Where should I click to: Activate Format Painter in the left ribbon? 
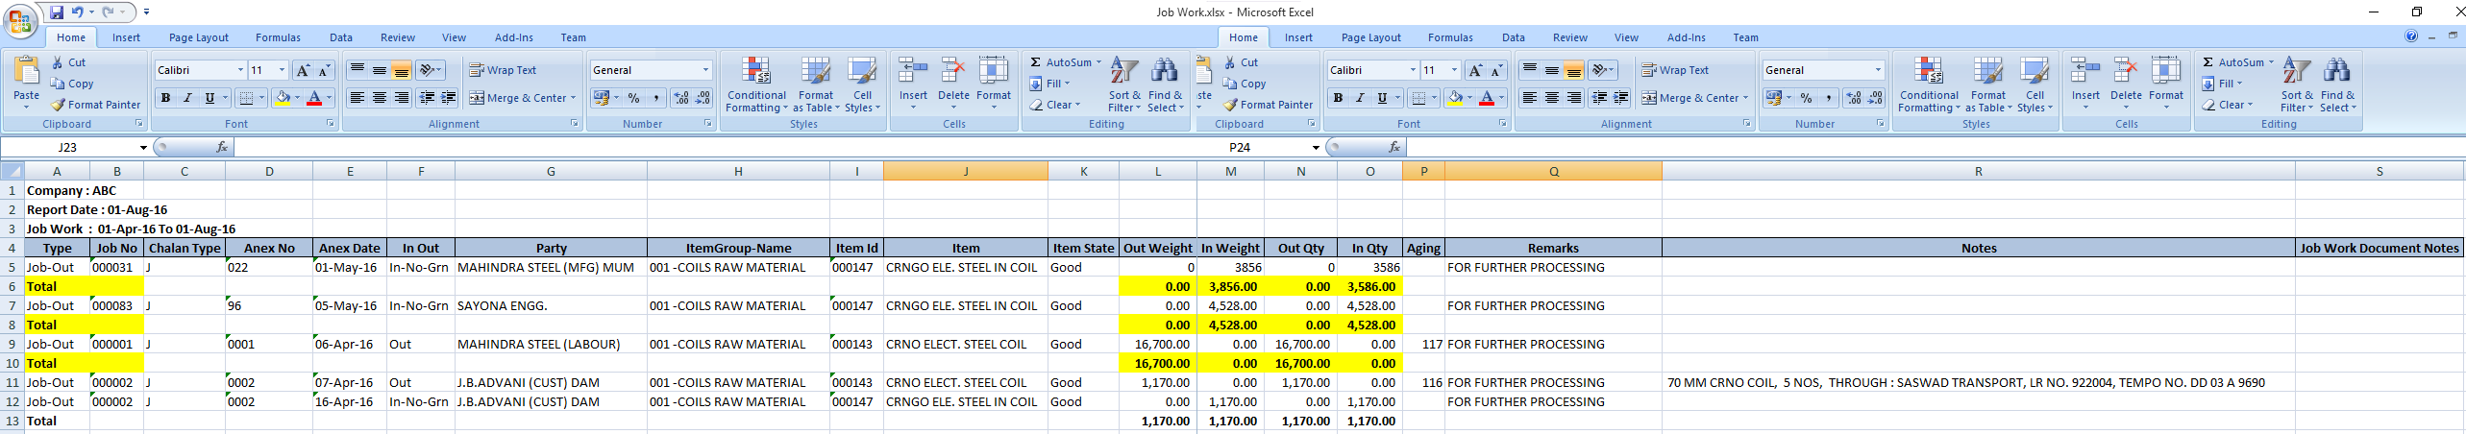click(x=96, y=105)
